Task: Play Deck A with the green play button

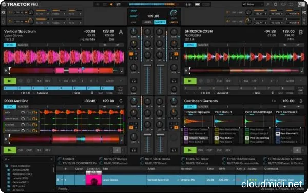Action: (x=10, y=81)
